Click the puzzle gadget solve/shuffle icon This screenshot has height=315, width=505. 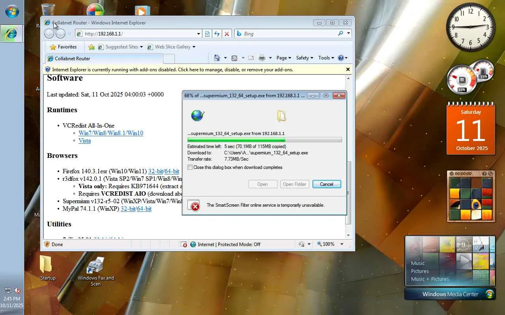point(490,174)
